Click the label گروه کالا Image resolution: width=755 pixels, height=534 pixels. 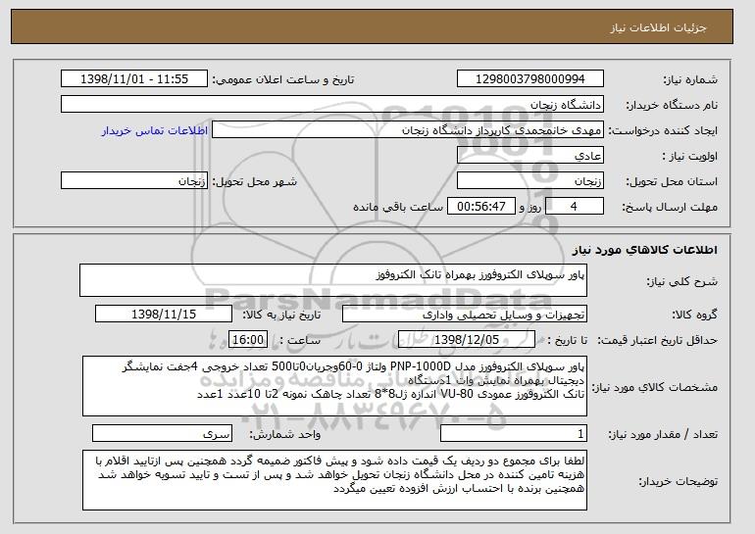pyautogui.click(x=695, y=316)
